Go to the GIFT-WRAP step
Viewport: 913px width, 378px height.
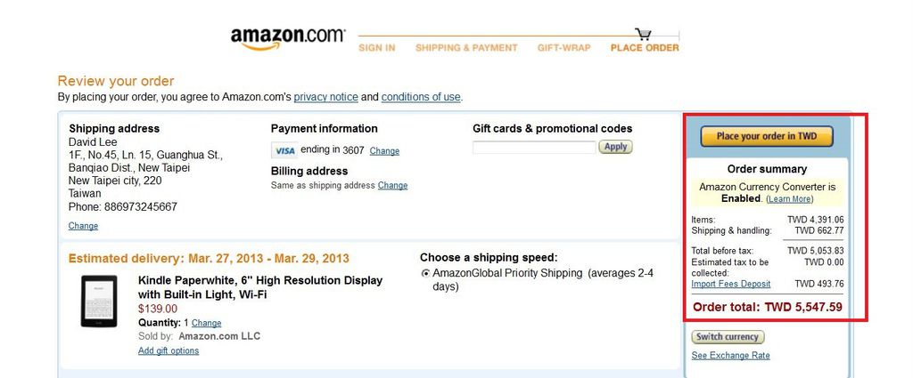(563, 48)
